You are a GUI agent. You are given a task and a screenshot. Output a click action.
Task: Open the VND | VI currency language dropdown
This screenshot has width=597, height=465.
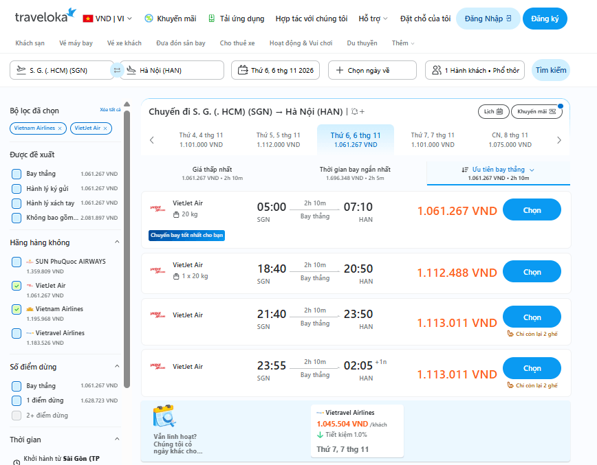coord(108,19)
